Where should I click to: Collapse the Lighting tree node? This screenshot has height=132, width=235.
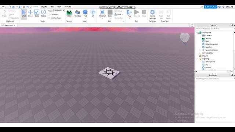point(197,59)
